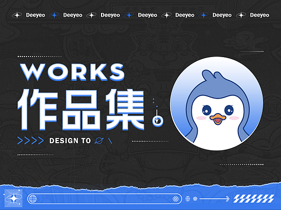Click the circled down-arrow icon beside 作品集
This screenshot has width=281, height=210.
(158, 121)
